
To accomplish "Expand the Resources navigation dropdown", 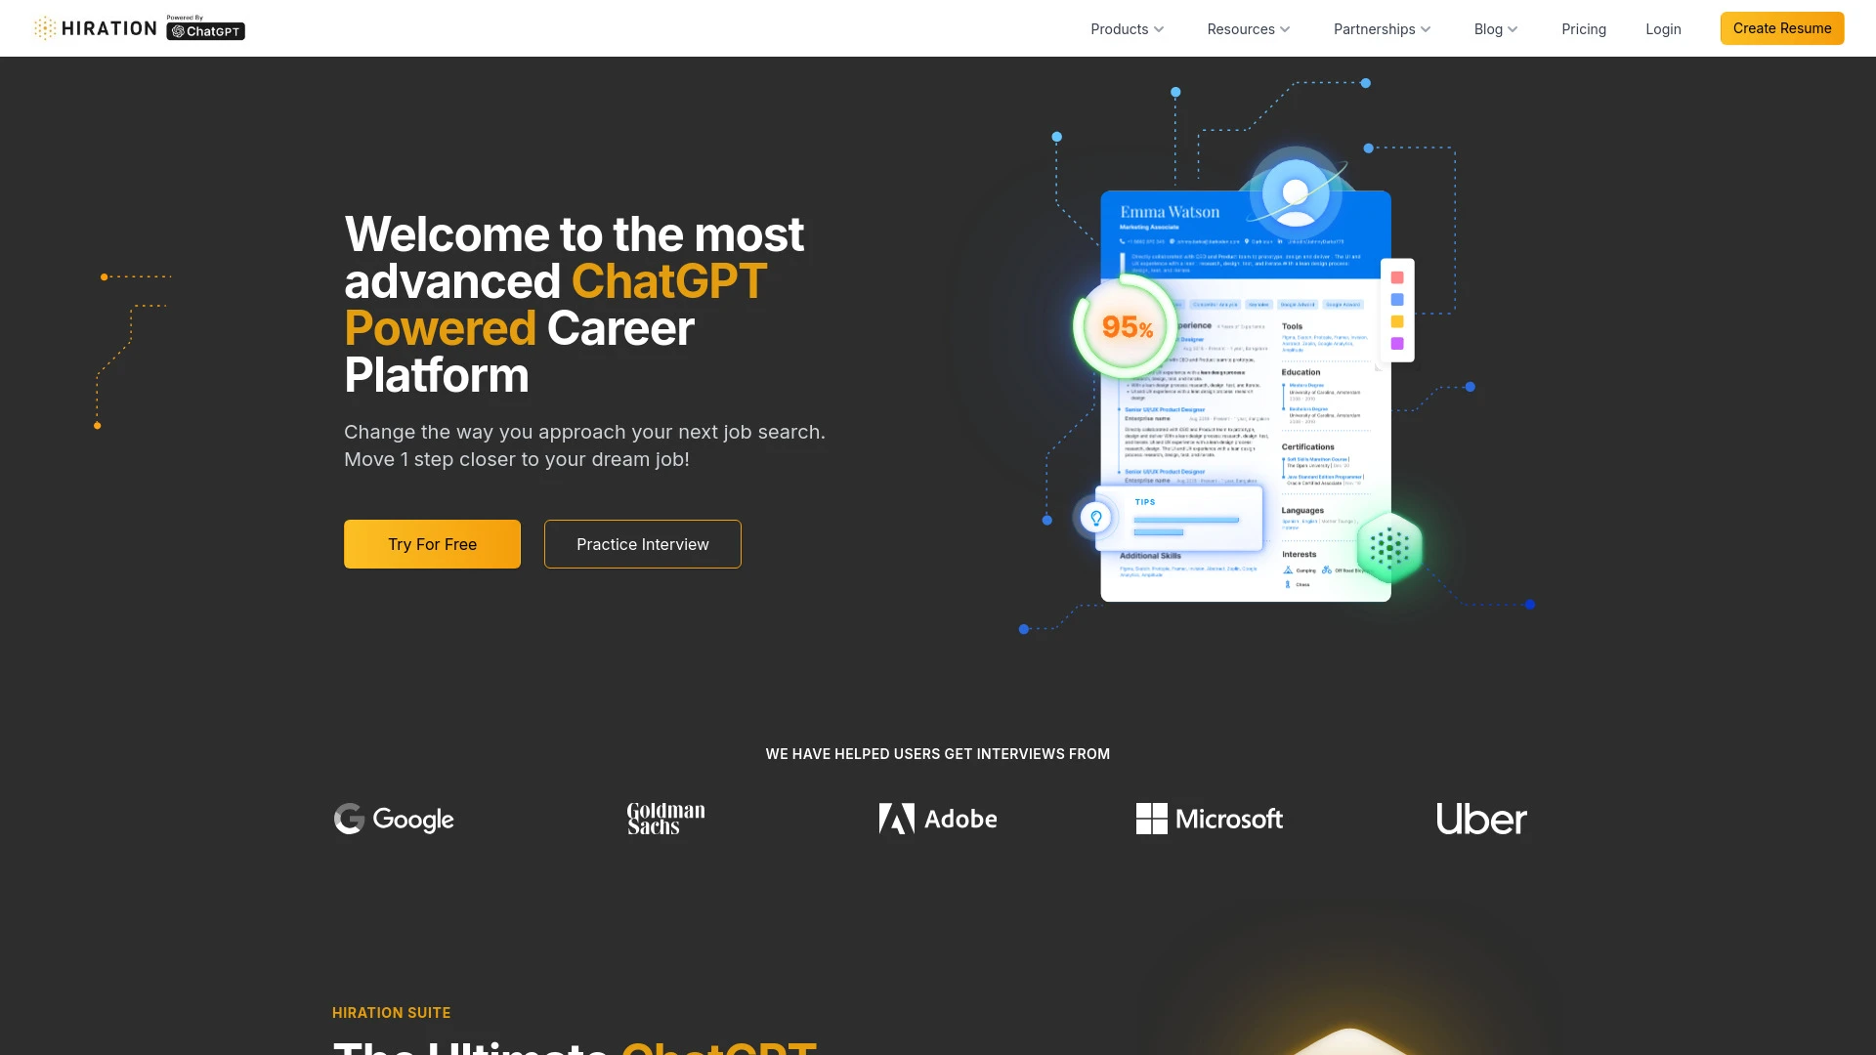I will (1247, 28).
